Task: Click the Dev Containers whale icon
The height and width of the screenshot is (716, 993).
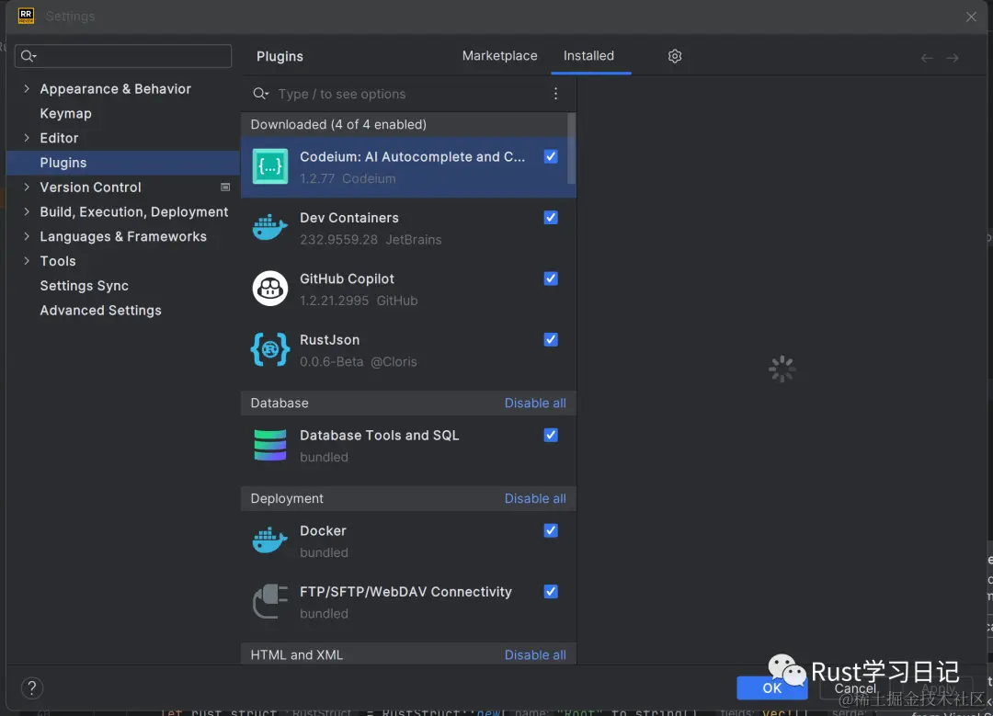Action: 269,227
